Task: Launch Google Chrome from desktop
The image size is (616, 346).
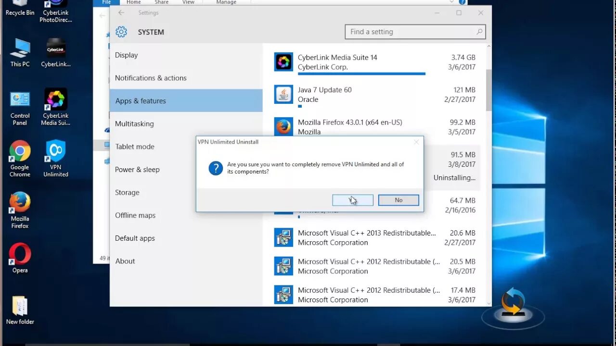Action: 20,159
